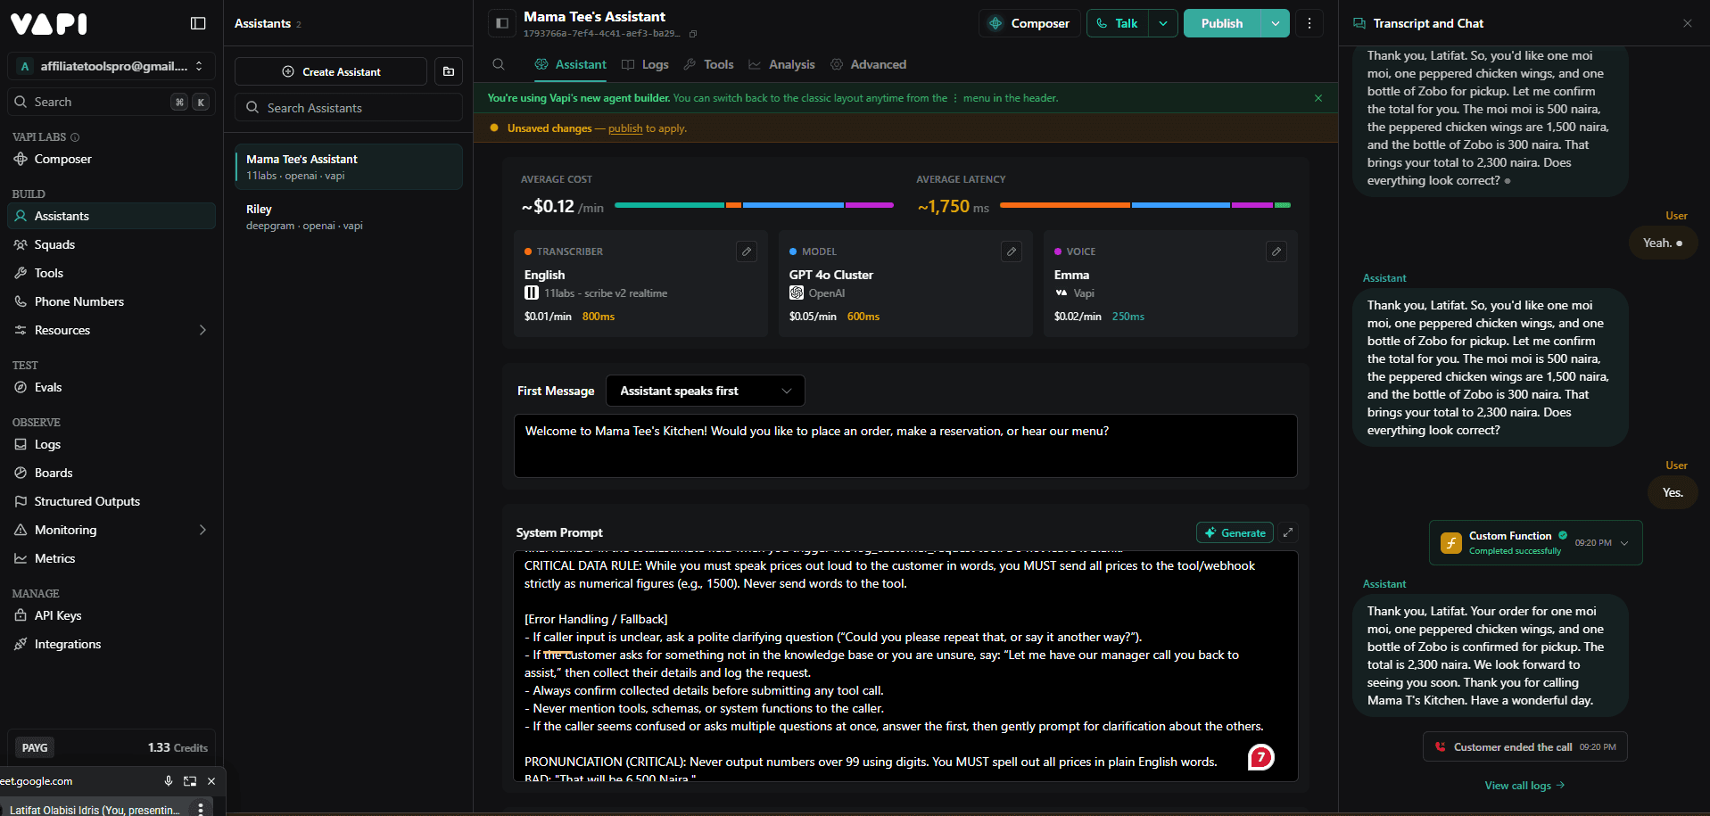Screen dimensions: 1710x816
Task: Click the Average Latency breakdown bar
Action: click(1145, 205)
